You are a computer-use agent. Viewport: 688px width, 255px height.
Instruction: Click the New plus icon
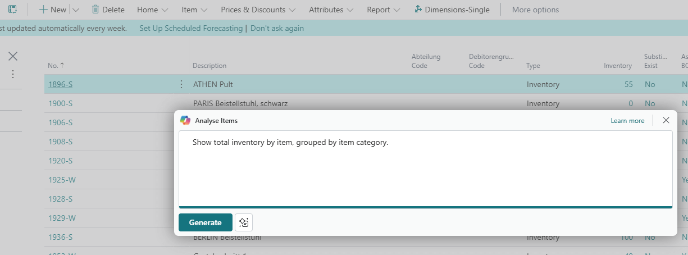coord(43,10)
